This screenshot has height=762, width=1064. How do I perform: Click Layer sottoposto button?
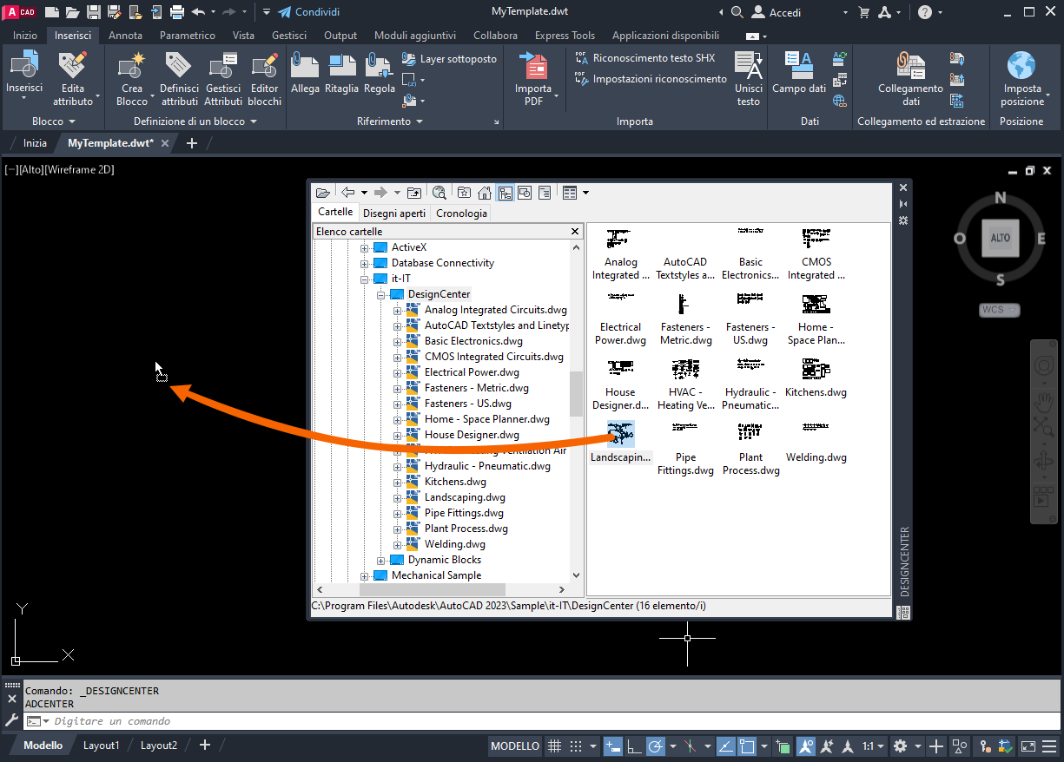[x=450, y=59]
